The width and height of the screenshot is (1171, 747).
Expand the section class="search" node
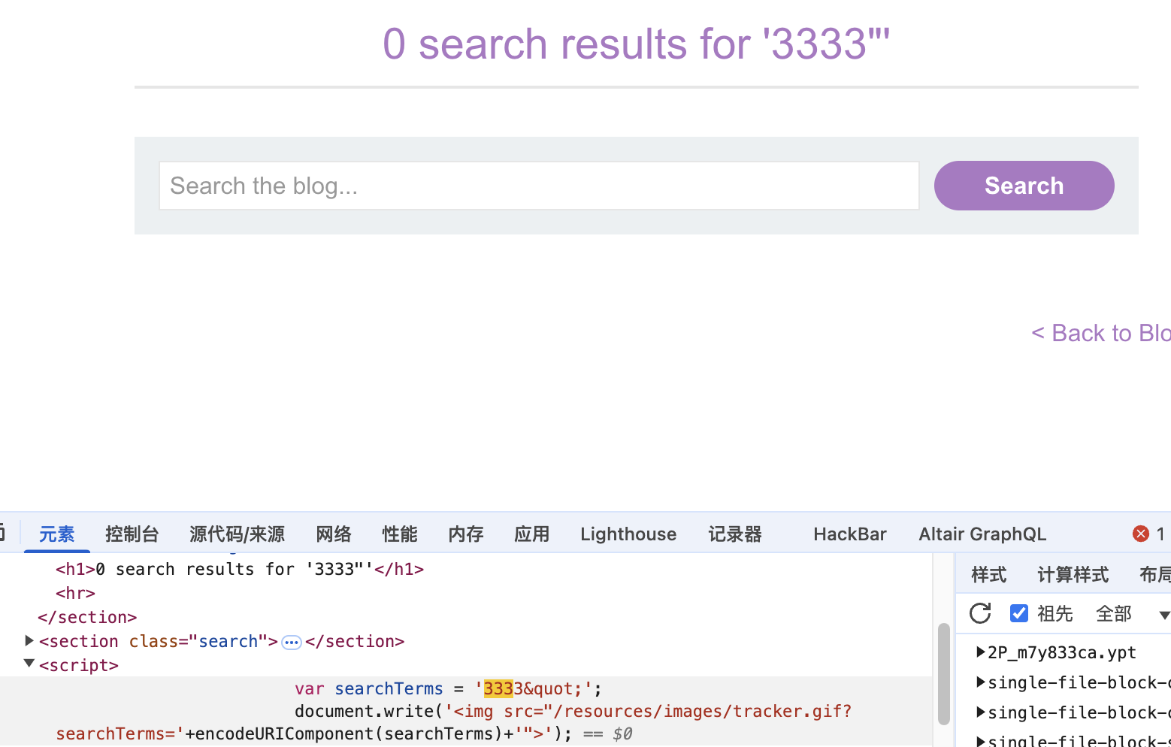(29, 641)
